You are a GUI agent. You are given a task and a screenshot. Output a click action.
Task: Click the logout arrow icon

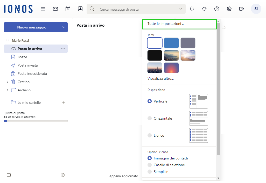click(242, 9)
